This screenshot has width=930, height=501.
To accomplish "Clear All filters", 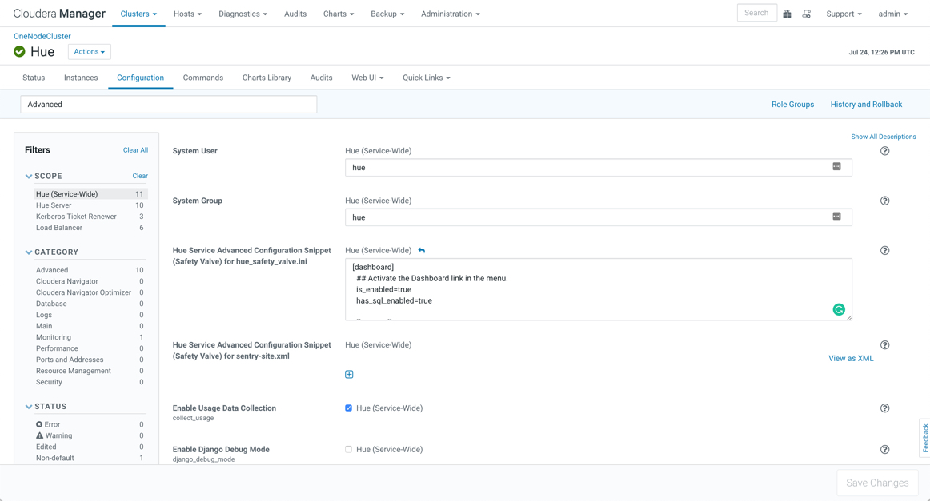I will 135,150.
